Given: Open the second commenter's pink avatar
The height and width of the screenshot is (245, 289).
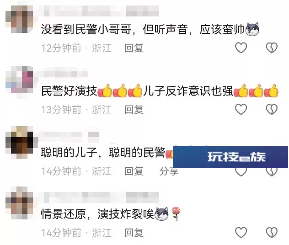Looking at the screenshot, I should pyautogui.click(x=19, y=80).
